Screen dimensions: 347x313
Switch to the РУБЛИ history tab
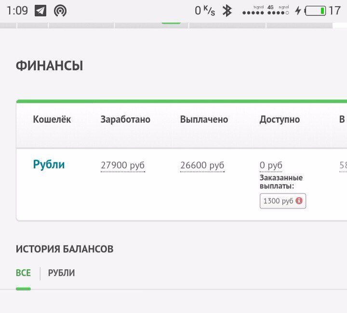coord(61,273)
